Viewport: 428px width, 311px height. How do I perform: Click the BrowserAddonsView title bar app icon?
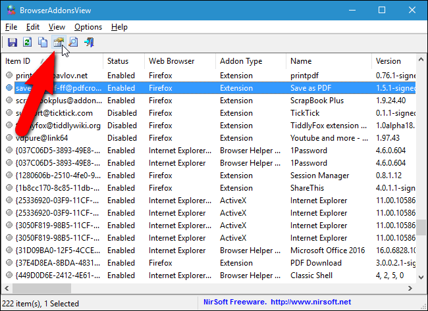(10, 11)
